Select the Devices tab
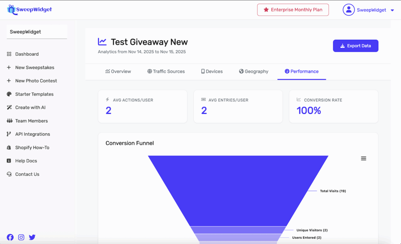This screenshot has width=401, height=244. pyautogui.click(x=212, y=72)
